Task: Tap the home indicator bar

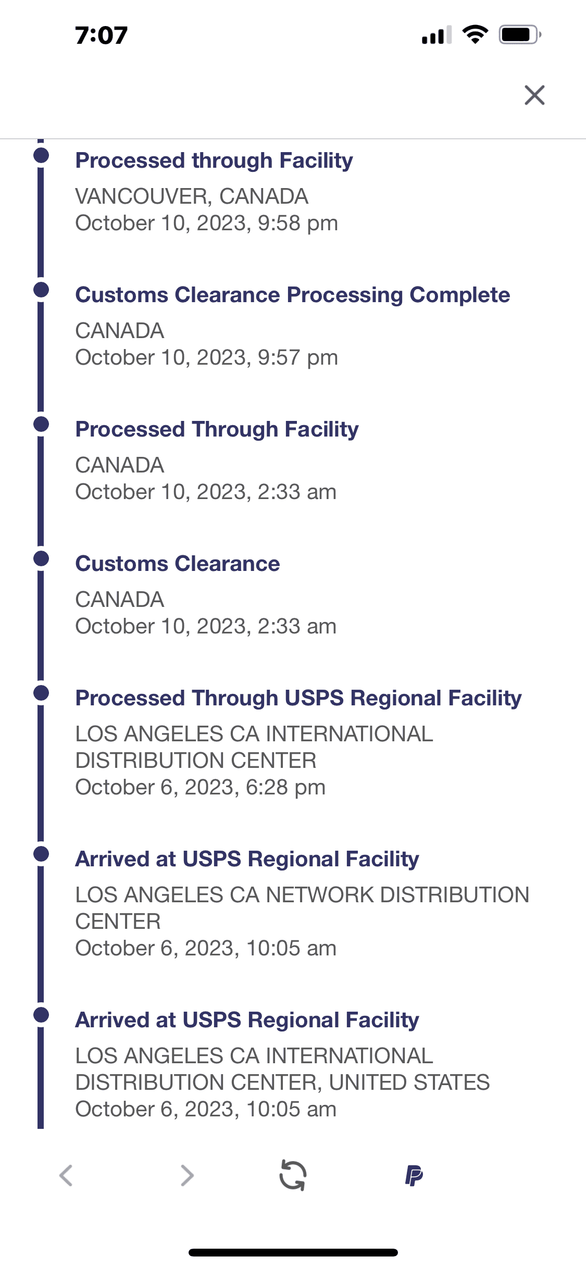Action: 293,1252
